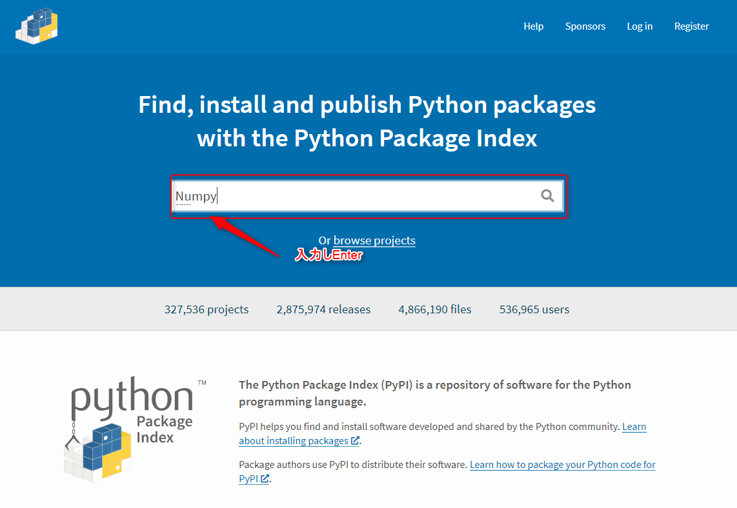The image size is (737, 508).
Task: Click the PyPI logo in the header
Action: click(x=37, y=26)
